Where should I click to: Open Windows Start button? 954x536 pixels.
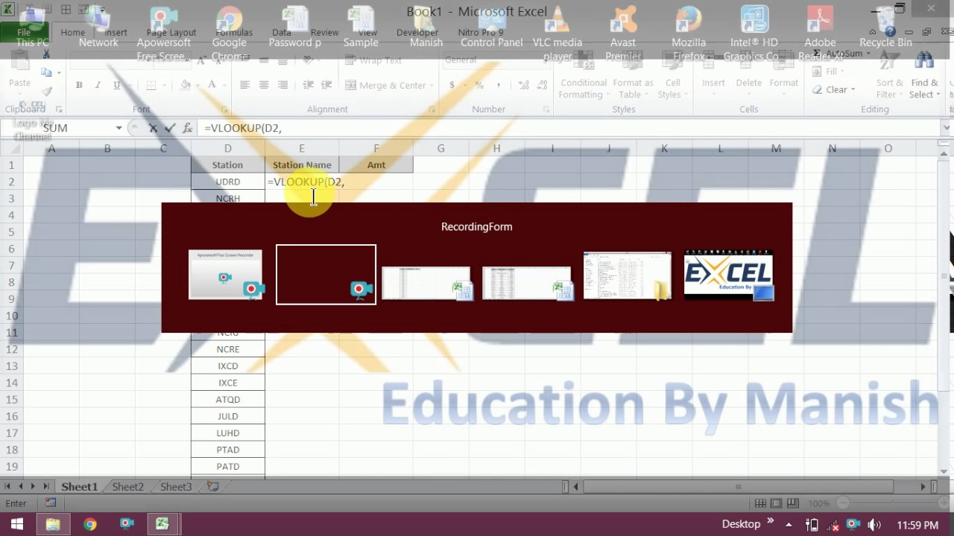tap(16, 524)
